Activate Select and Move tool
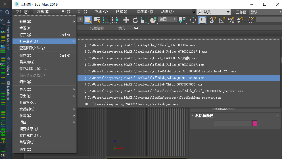 pyautogui.click(x=126, y=20)
